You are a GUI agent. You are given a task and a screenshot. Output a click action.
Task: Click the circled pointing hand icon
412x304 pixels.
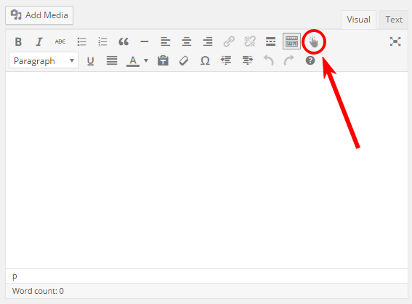313,41
